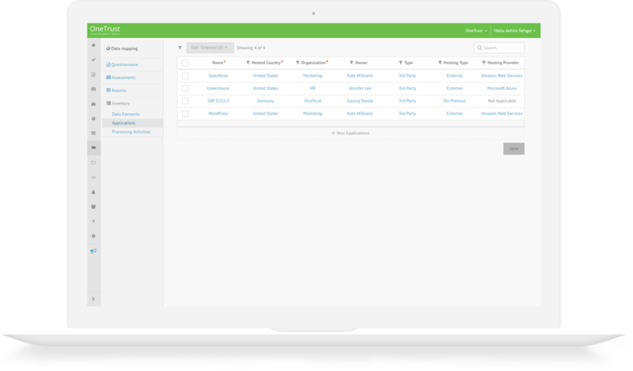Open Data Elements under Inventory
Image resolution: width=633 pixels, height=371 pixels.
click(125, 114)
